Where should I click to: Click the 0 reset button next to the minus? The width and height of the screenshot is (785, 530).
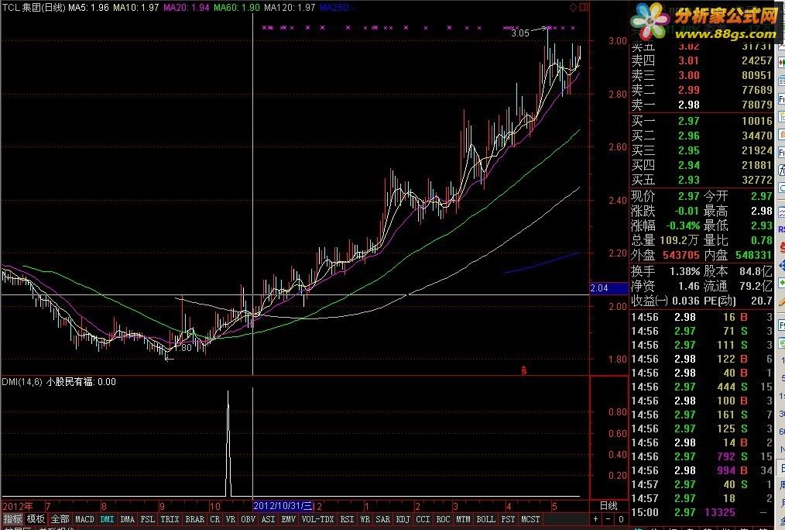[622, 519]
